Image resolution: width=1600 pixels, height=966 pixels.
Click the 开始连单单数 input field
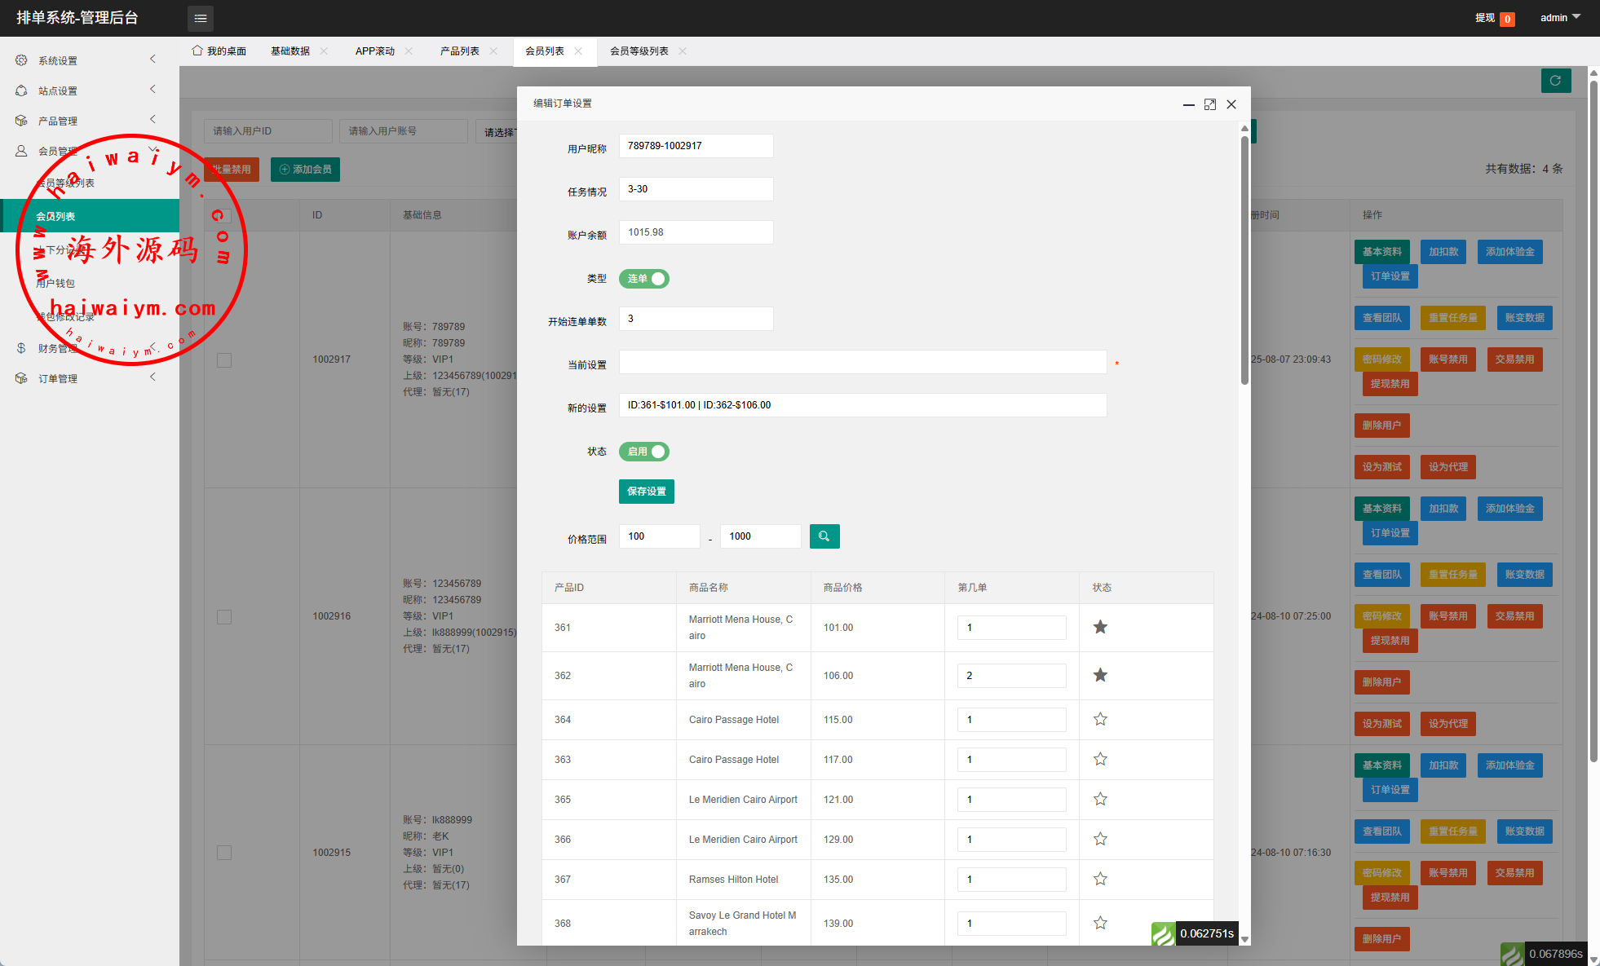click(696, 319)
